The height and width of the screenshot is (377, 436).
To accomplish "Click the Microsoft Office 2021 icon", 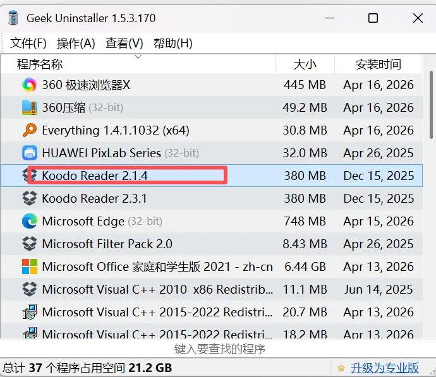I will [x=30, y=266].
